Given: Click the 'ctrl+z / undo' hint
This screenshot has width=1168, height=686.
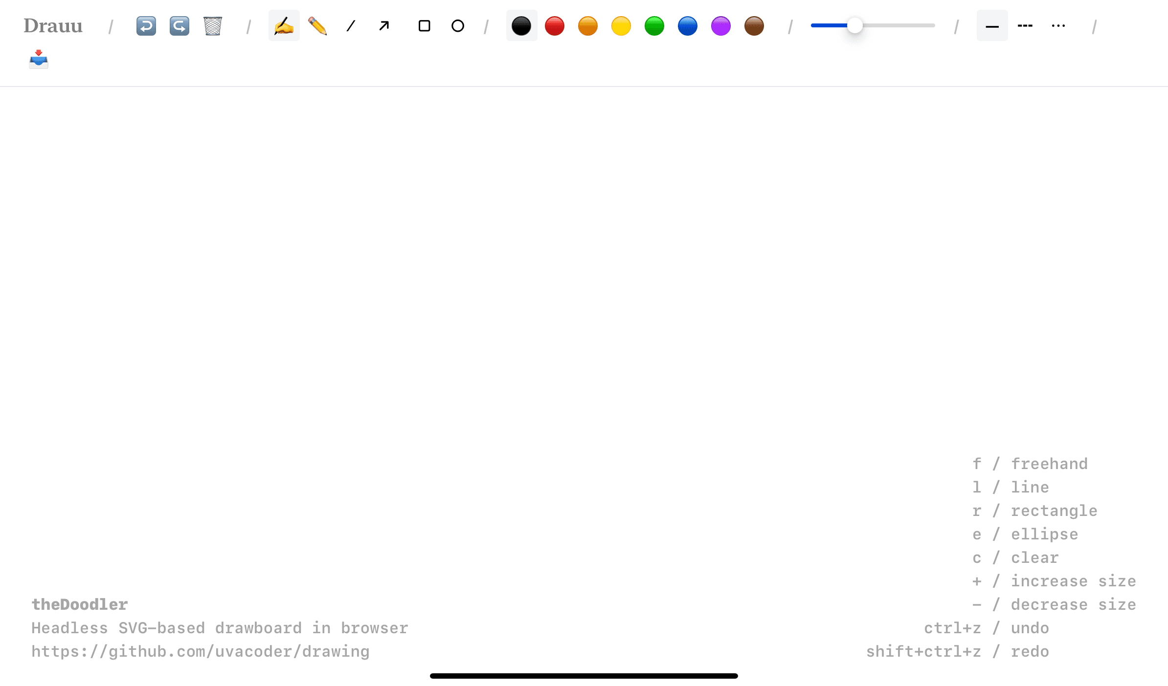Looking at the screenshot, I should click(987, 628).
